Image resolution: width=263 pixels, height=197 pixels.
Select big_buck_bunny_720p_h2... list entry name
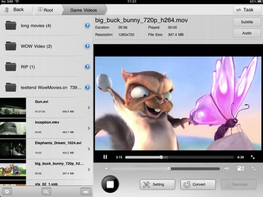(x=59, y=164)
